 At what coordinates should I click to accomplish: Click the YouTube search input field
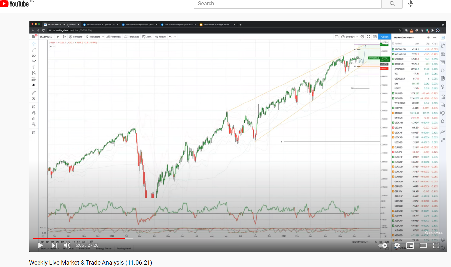click(288, 4)
